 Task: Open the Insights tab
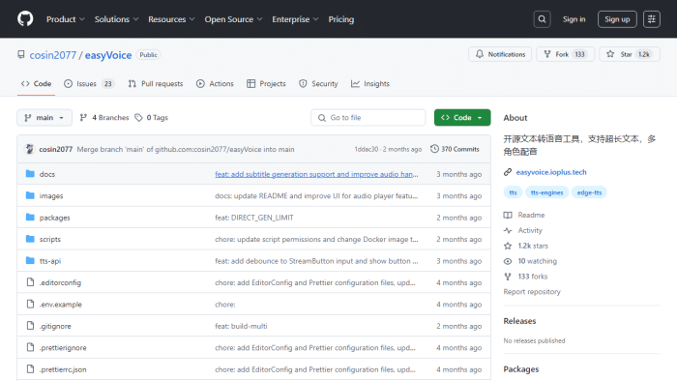click(370, 84)
